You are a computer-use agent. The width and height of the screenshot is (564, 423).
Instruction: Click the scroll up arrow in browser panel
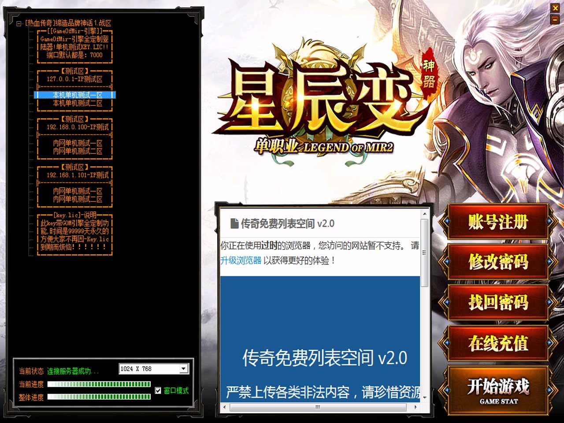tap(424, 214)
